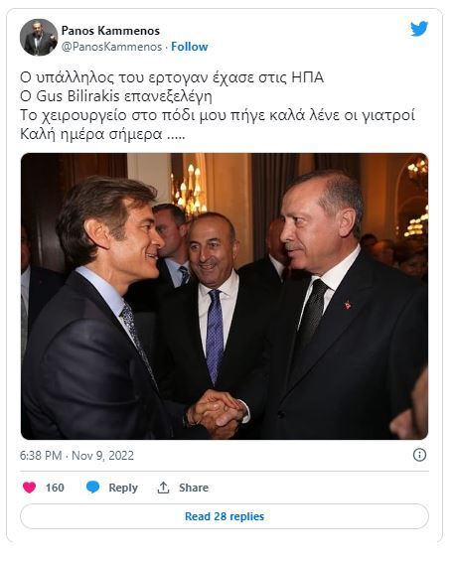Click the Reply label
The height and width of the screenshot is (562, 454).
[x=123, y=488]
